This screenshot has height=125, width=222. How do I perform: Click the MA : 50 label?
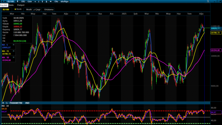5,57
